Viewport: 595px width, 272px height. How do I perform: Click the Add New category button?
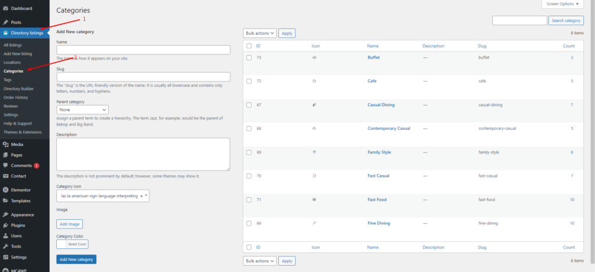click(x=76, y=259)
